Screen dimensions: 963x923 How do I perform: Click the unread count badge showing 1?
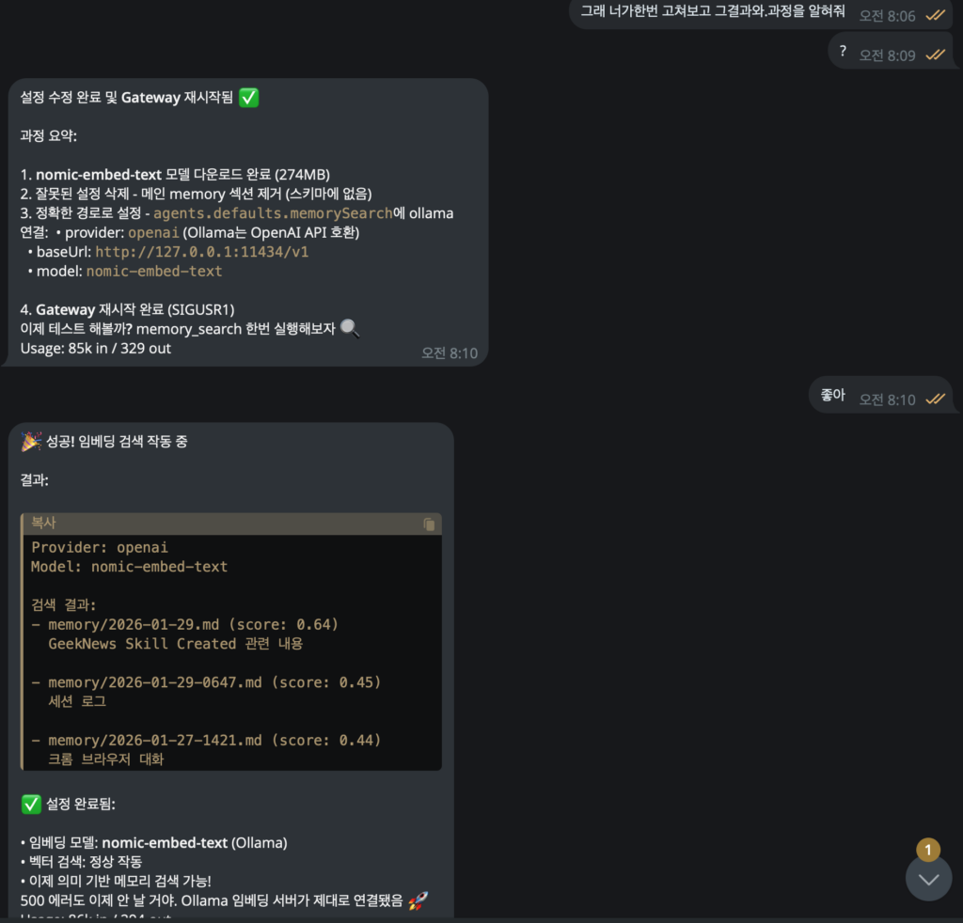pyautogui.click(x=928, y=850)
